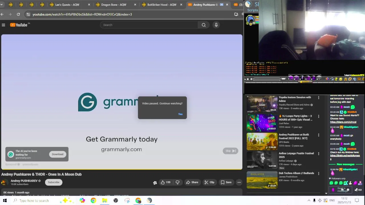Like the video with thumbs up 199
This screenshot has height=205, width=365.
pyautogui.click(x=165, y=182)
